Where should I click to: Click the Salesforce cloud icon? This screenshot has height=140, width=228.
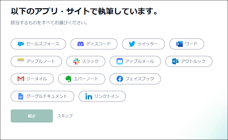[21, 44]
